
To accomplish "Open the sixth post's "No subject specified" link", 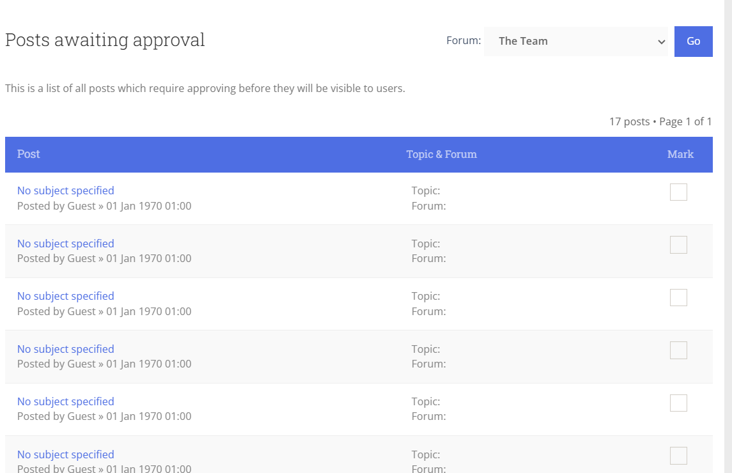I will pos(66,454).
